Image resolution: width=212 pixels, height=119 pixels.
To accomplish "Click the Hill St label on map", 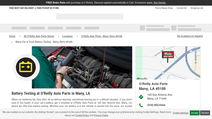I will point(186,58).
